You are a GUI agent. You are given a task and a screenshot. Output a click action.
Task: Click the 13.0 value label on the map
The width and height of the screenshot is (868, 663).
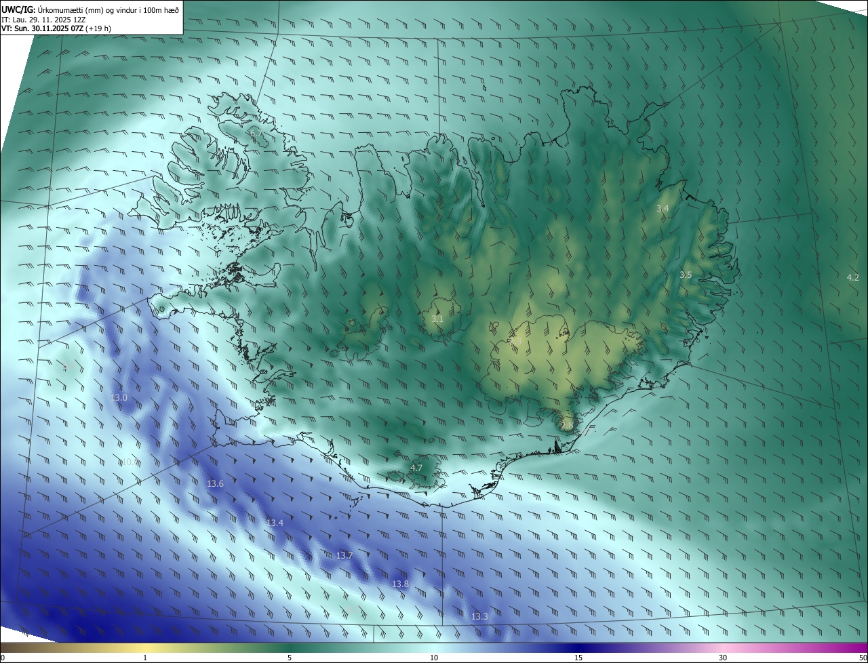click(119, 397)
